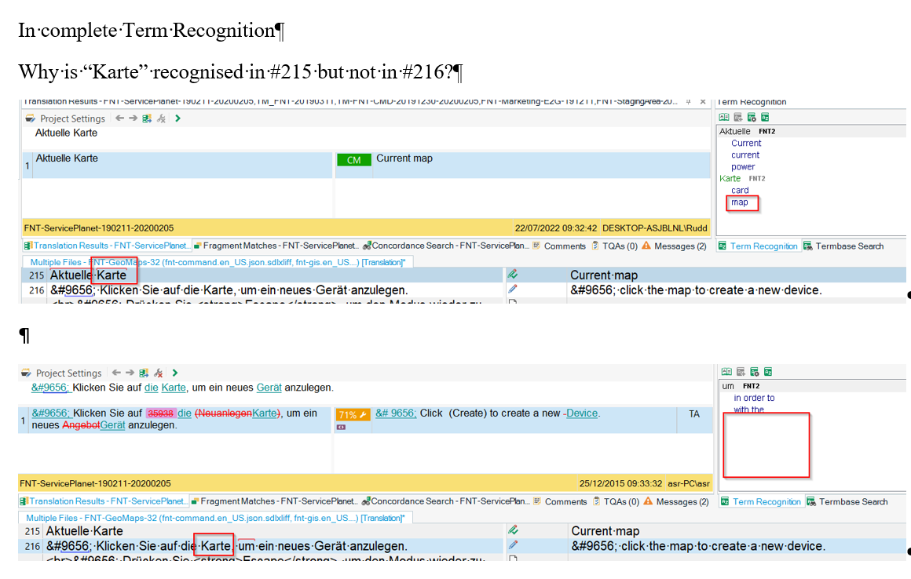911x579 pixels.
Task: Click fourth Term Recognition toolbar icon above Aktuelle
Action: 765,117
